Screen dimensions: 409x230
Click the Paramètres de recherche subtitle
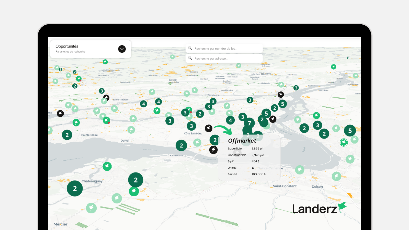[x=71, y=52]
